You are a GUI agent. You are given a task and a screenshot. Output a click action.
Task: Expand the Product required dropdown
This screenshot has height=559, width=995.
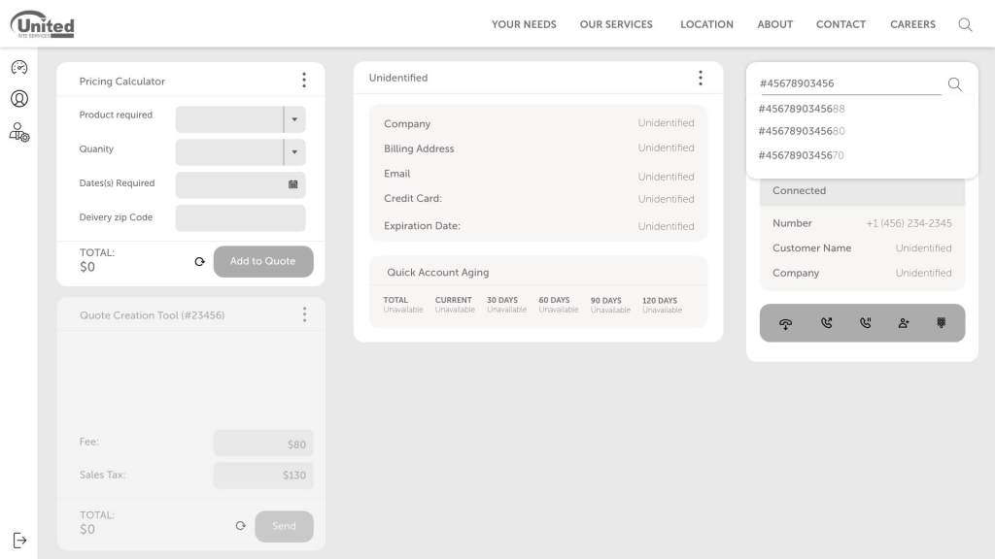293,119
